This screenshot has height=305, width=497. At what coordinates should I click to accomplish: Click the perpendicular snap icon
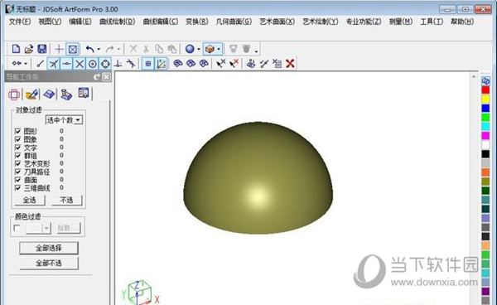point(118,64)
